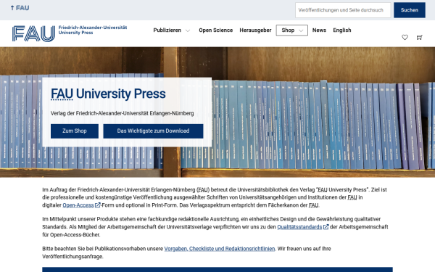The width and height of the screenshot is (435, 272).
Task: Expand the Shop dropdown chevron
Action: [x=301, y=30]
